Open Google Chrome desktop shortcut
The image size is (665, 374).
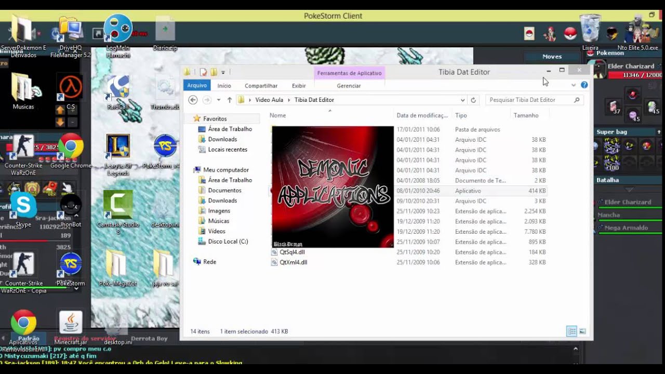[71, 151]
